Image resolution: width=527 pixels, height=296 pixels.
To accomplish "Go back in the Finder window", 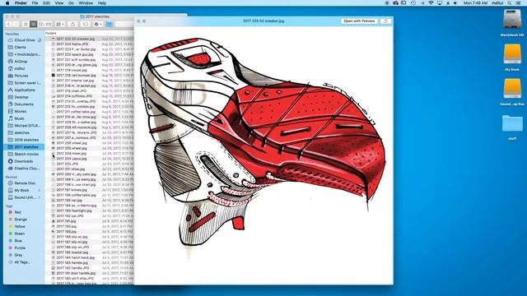I will point(9,24).
